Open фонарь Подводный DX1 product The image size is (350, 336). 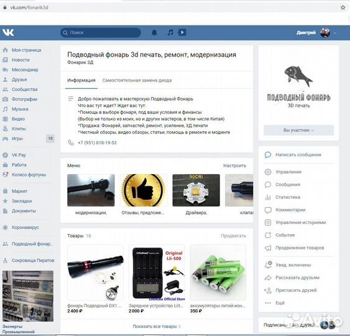click(x=95, y=273)
